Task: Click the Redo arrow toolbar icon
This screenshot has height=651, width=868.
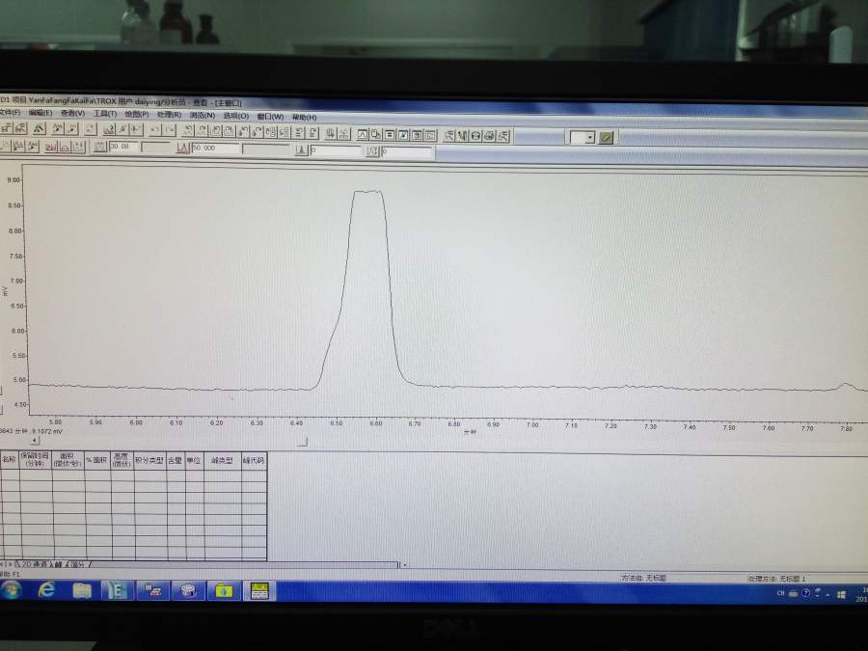Action: tap(170, 130)
